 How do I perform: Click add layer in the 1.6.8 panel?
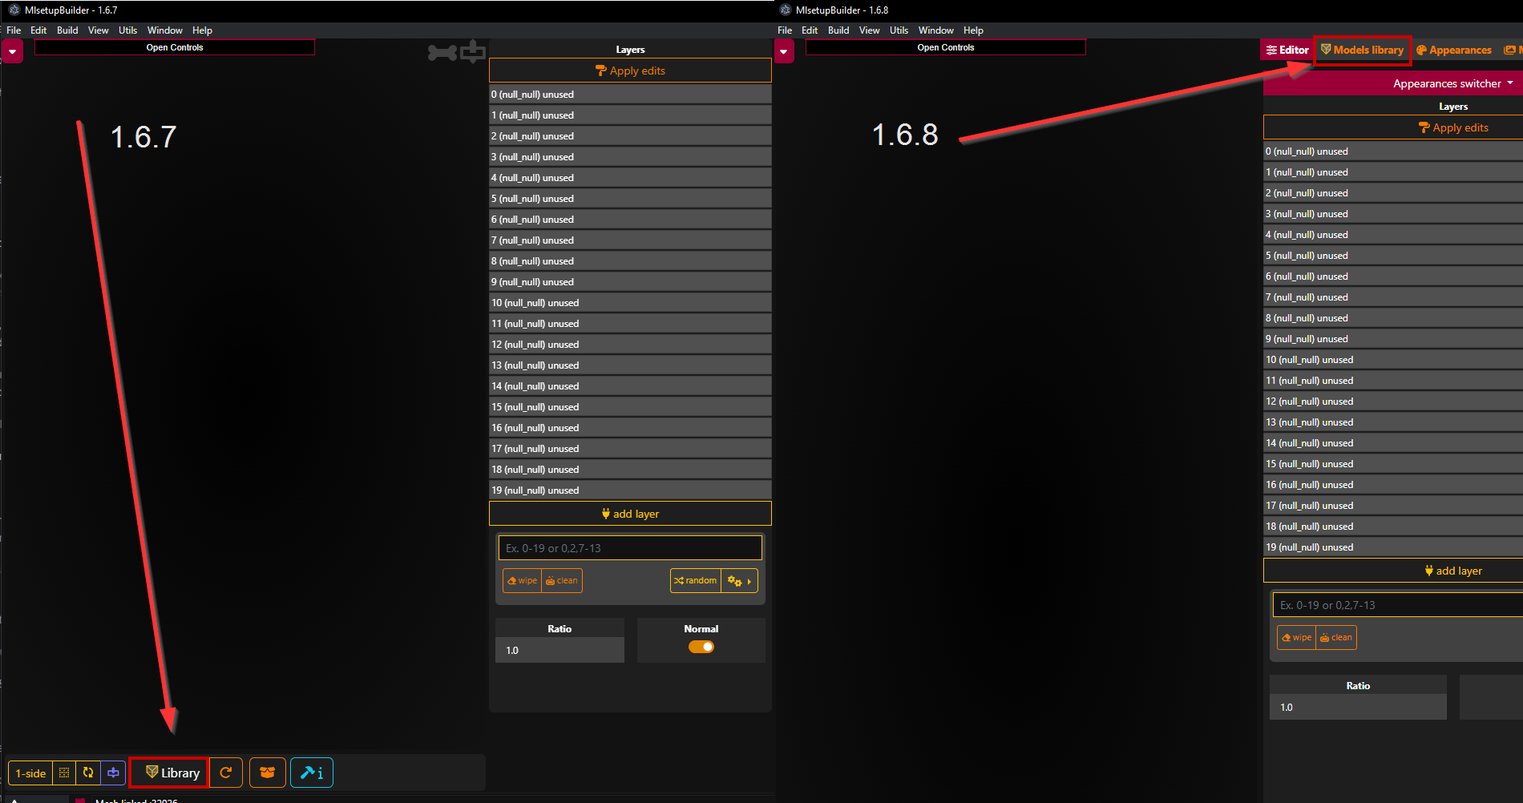pos(1452,571)
